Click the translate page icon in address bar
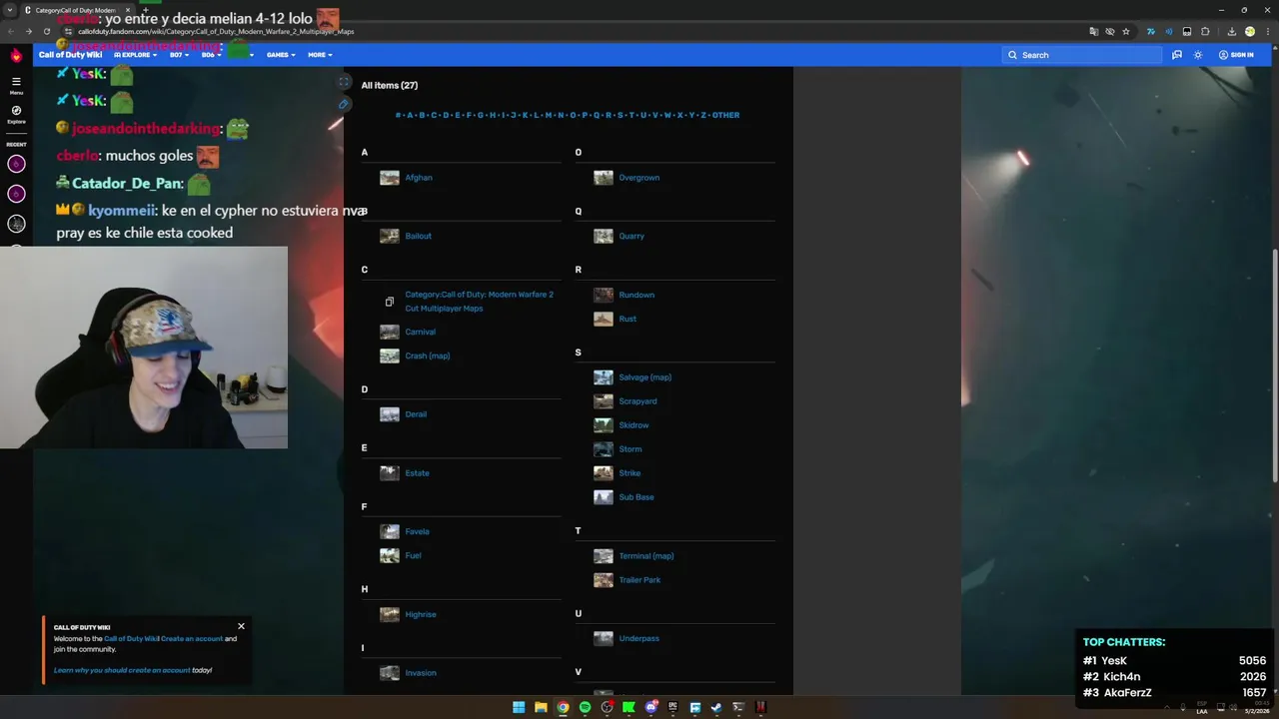 point(1094,31)
